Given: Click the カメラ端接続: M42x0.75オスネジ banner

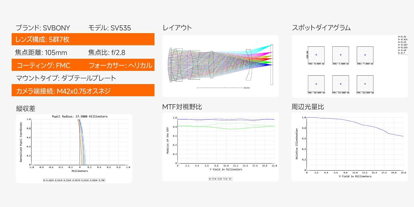Looking at the screenshot, I should [x=83, y=91].
